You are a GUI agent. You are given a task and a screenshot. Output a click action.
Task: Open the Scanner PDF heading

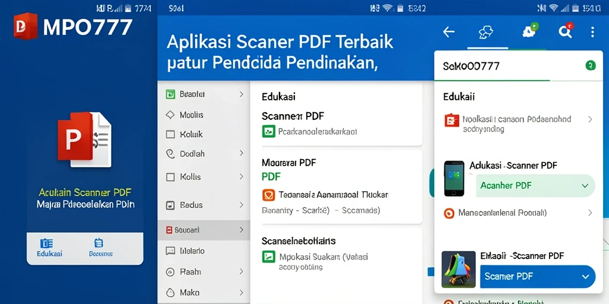pos(293,116)
